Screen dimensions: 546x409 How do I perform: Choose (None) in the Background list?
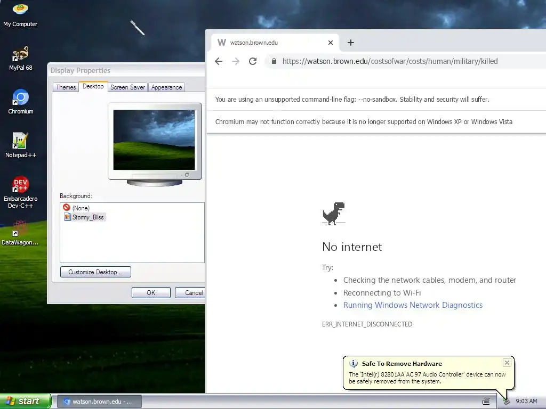pyautogui.click(x=76, y=208)
